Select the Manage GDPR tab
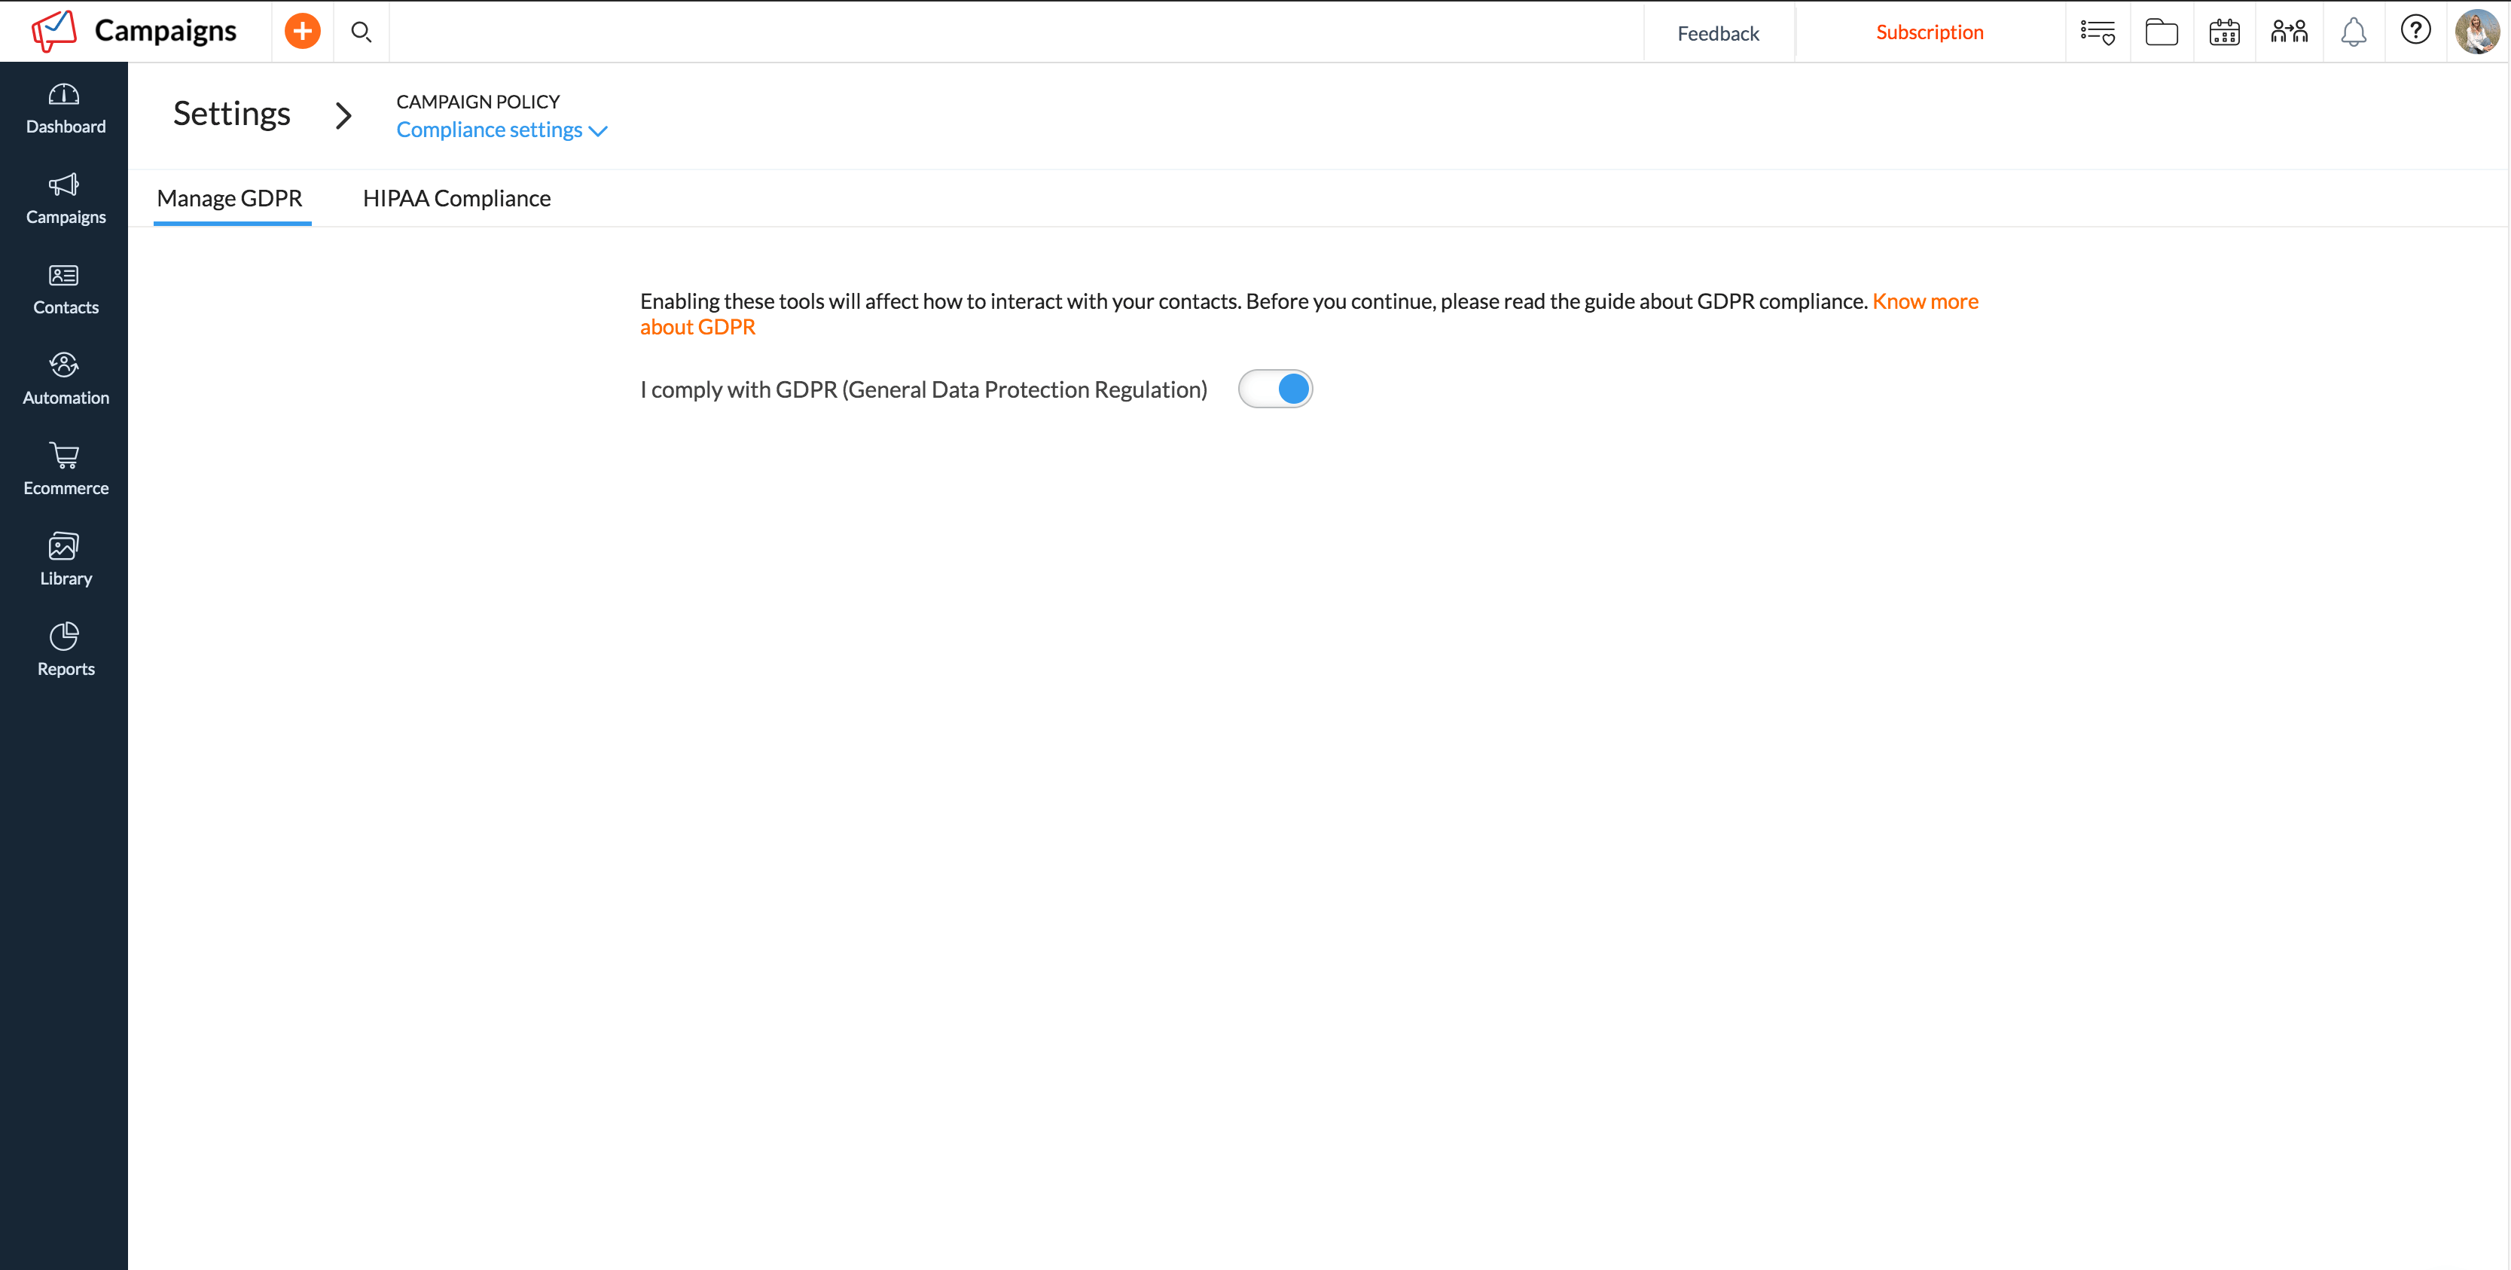This screenshot has width=2511, height=1270. [230, 199]
